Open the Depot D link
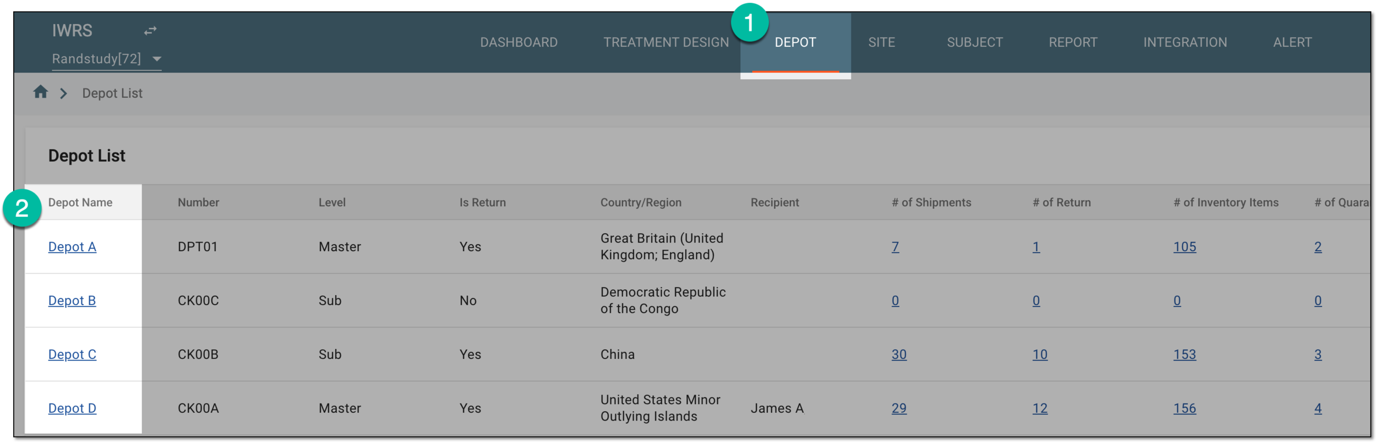 click(x=72, y=408)
